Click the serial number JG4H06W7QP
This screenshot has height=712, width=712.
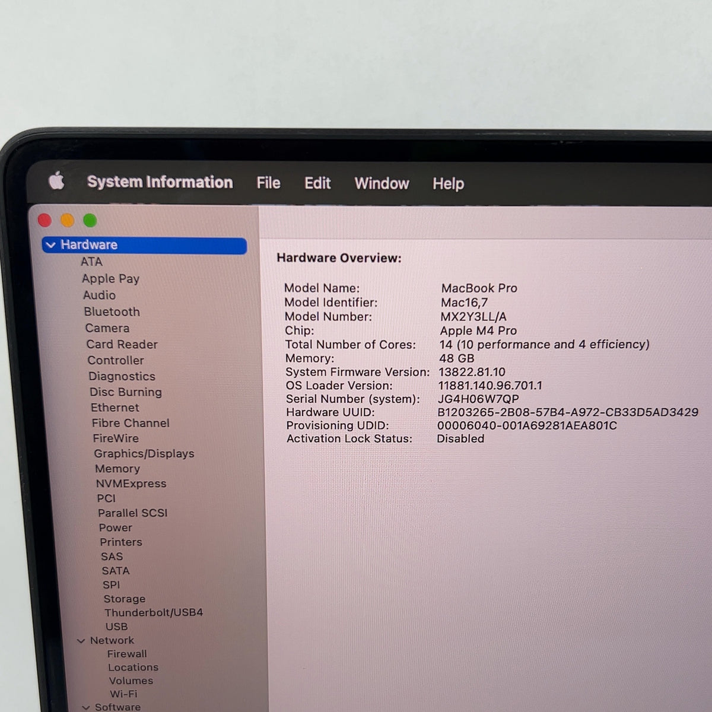[478, 399]
